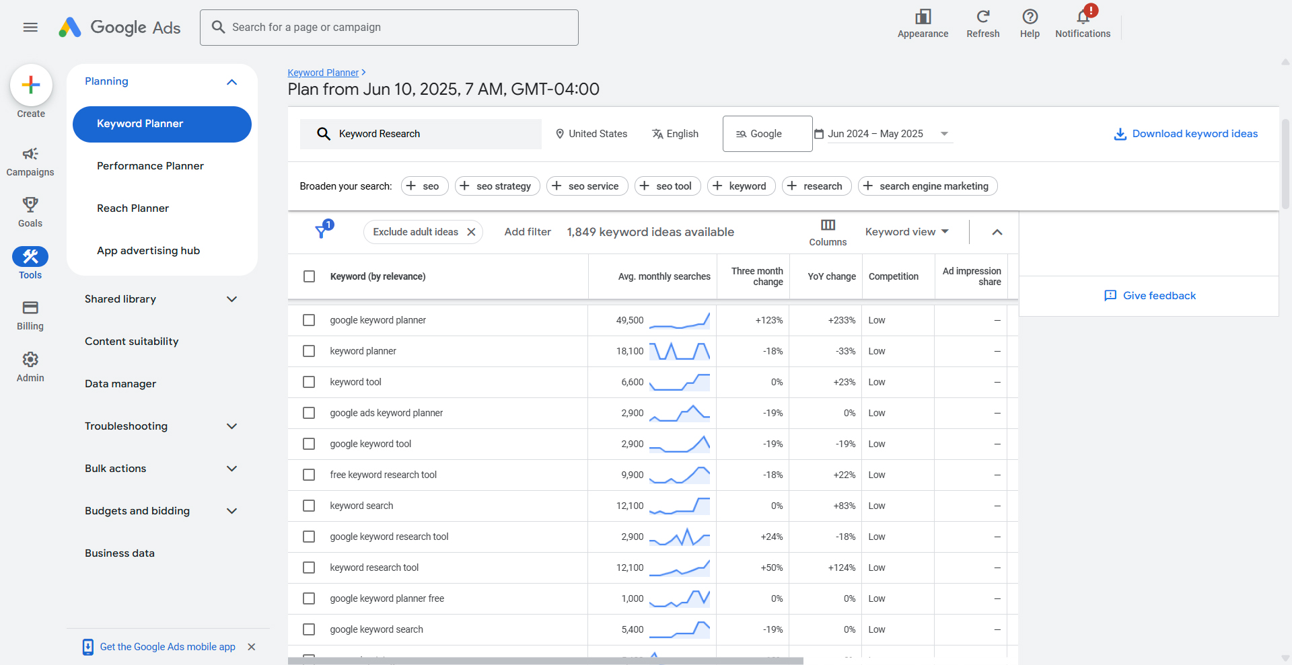The image size is (1292, 665).
Task: Click the filter funnel icon
Action: 322,231
